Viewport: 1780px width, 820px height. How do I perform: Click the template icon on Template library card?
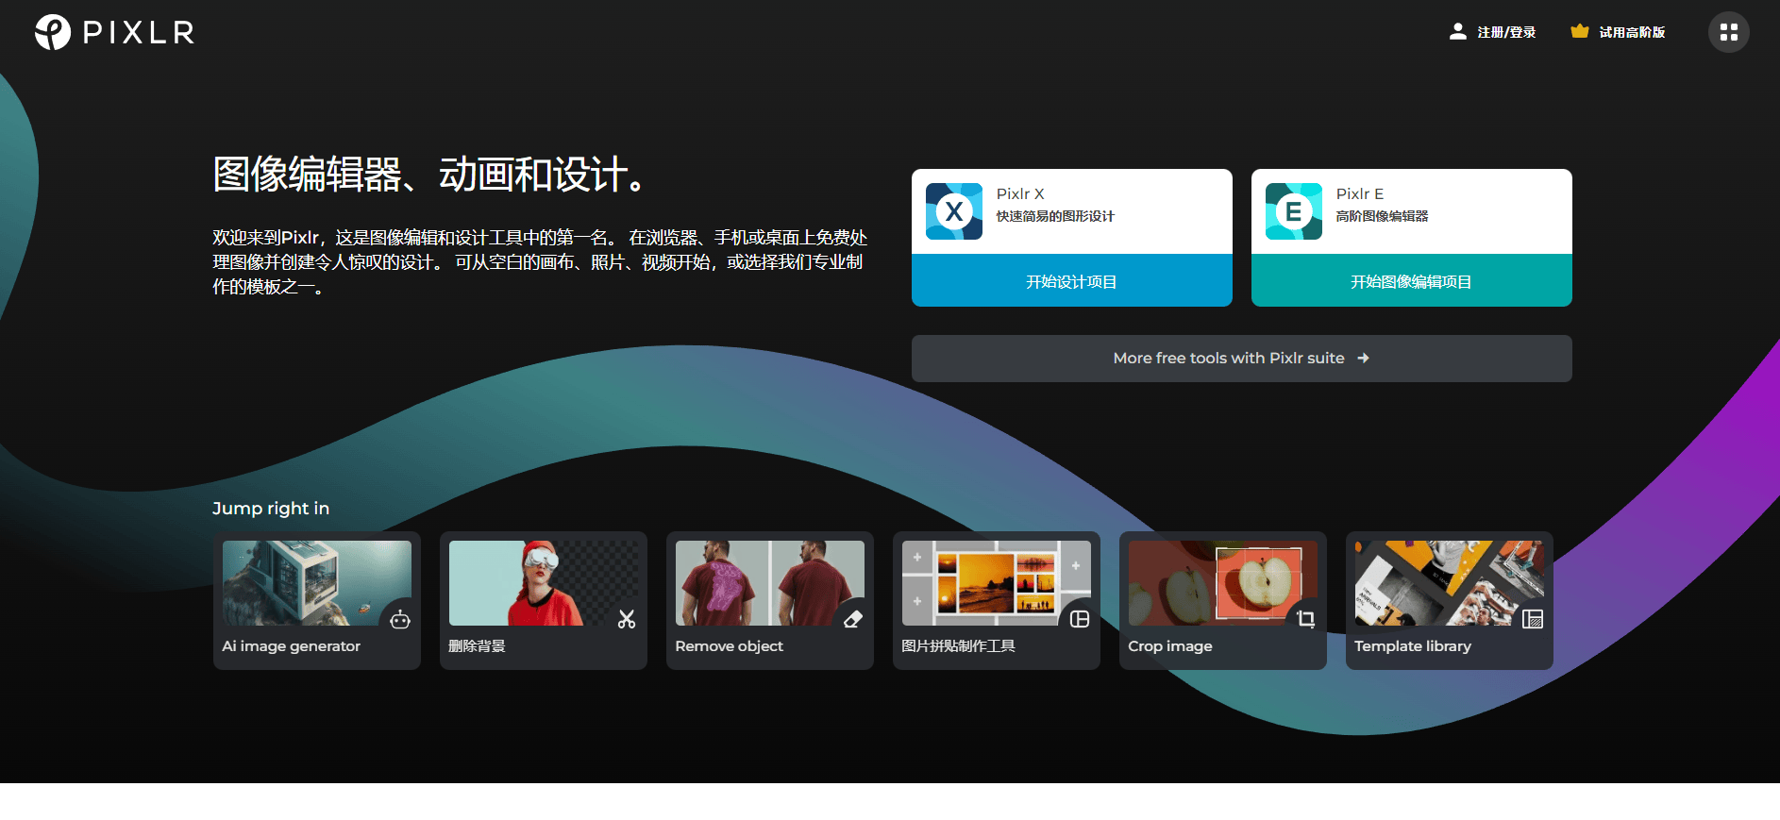(1533, 619)
